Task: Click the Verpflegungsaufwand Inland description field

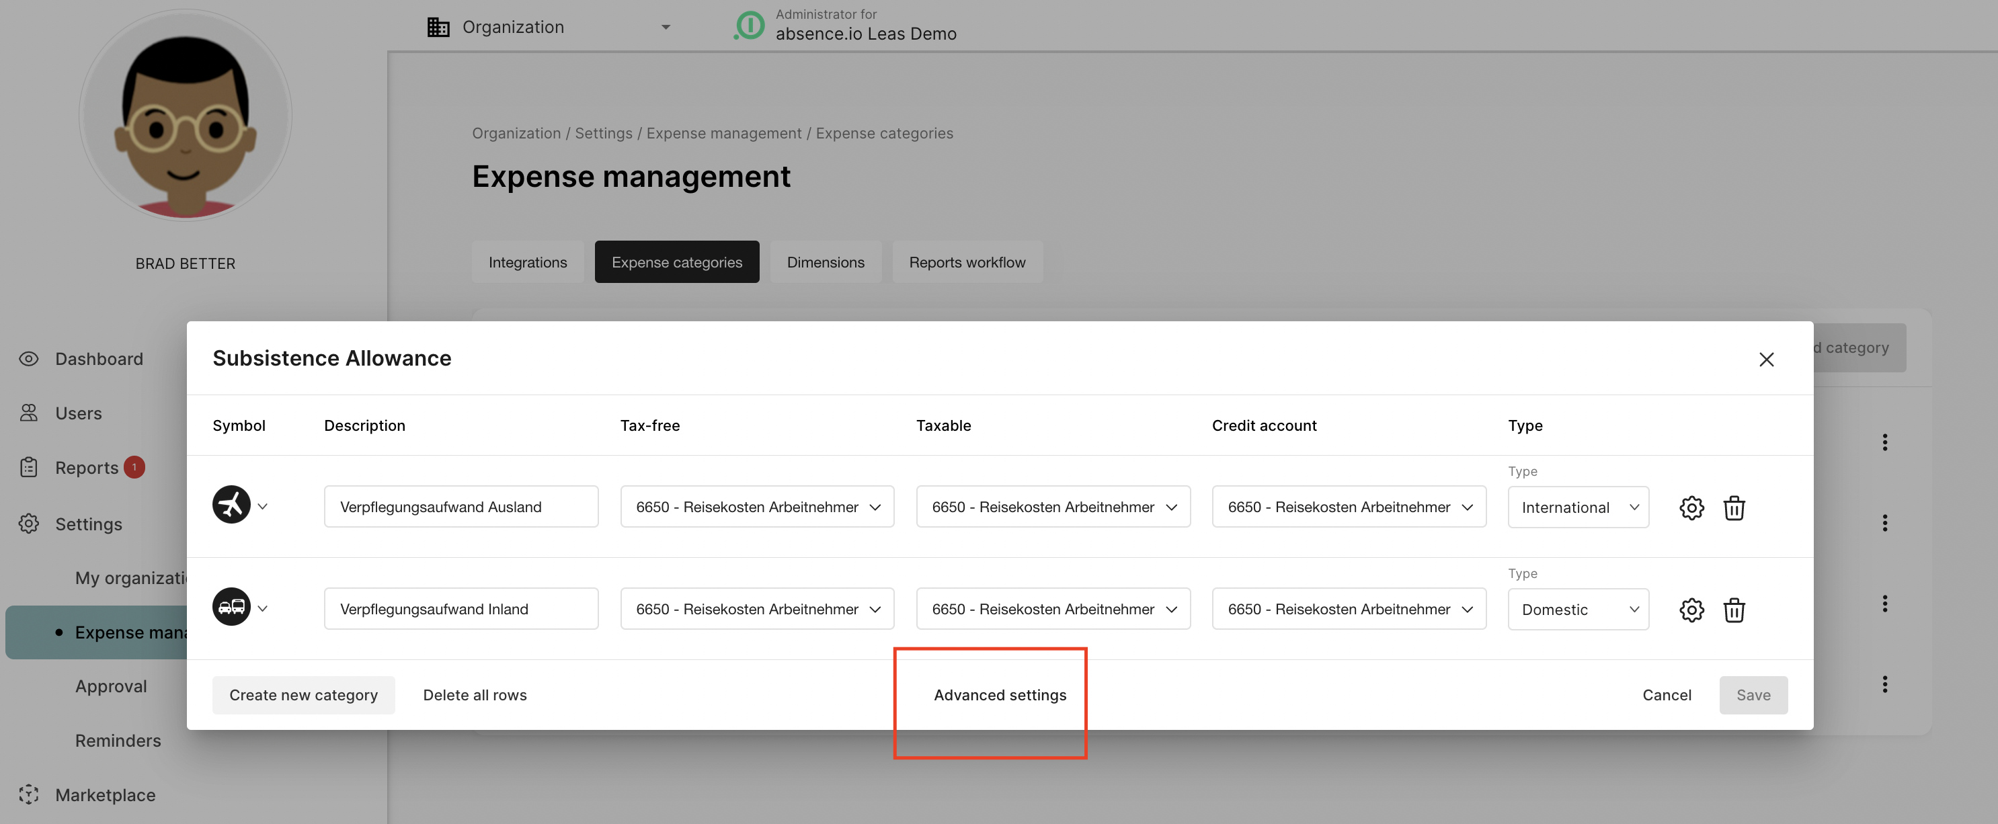Action: tap(461, 610)
